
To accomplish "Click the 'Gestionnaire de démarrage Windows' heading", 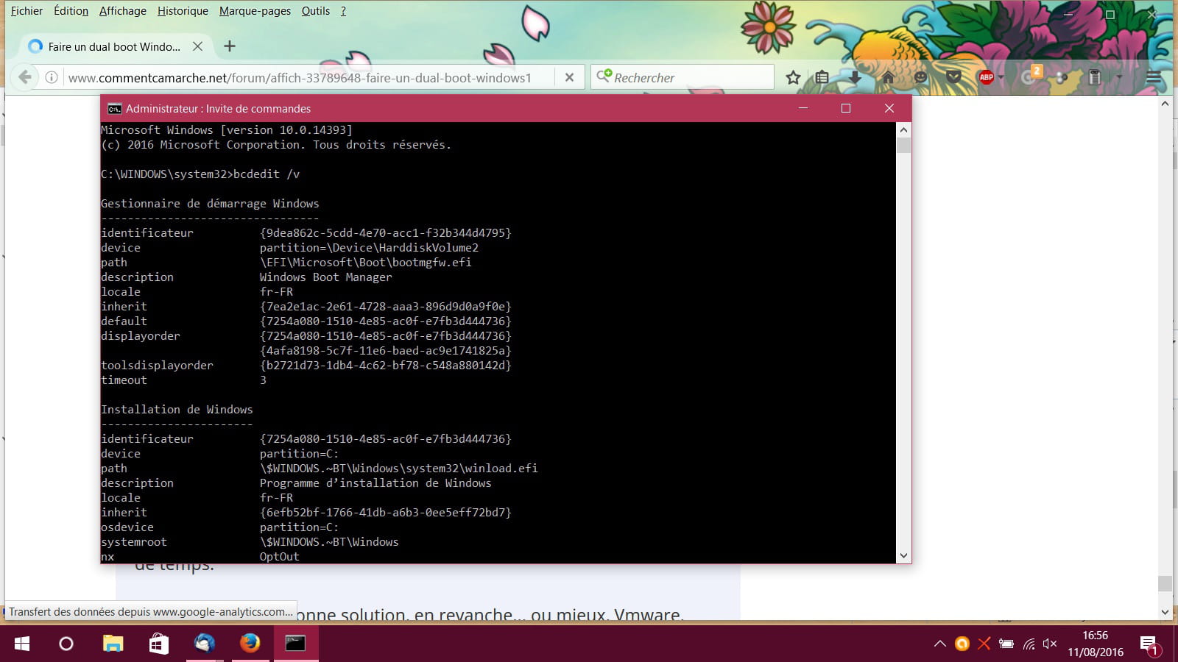I will (210, 204).
